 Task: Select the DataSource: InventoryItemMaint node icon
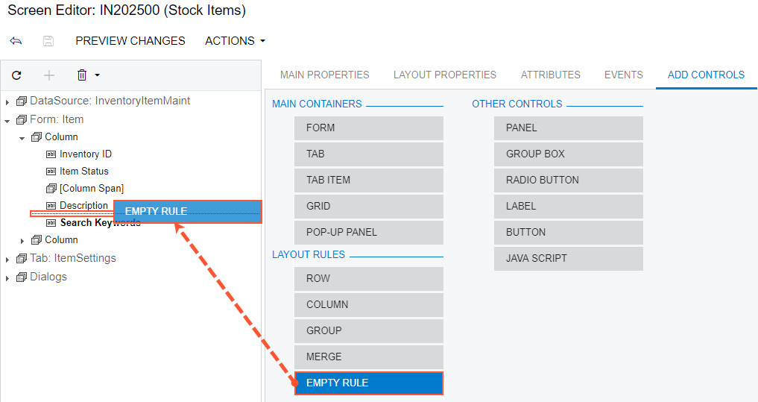coord(21,101)
